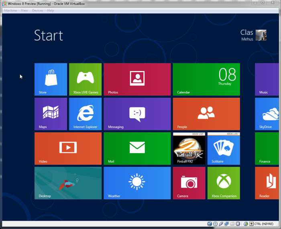This screenshot has width=281, height=229.
Task: Click the Clas user name text
Action: coord(246,32)
